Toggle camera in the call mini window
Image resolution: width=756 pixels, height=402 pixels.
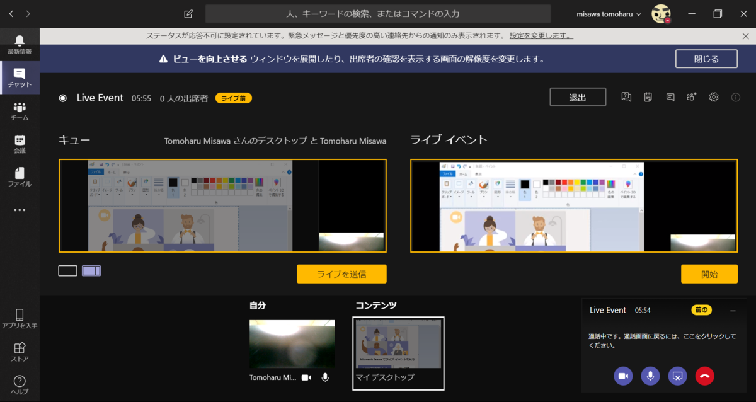[623, 376]
